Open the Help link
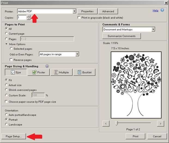 click(156, 11)
